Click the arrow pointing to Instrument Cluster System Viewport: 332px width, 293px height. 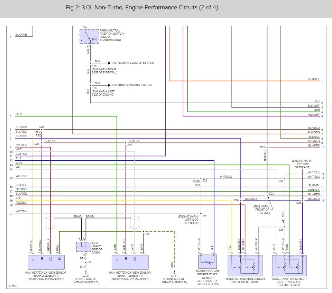[109, 63]
